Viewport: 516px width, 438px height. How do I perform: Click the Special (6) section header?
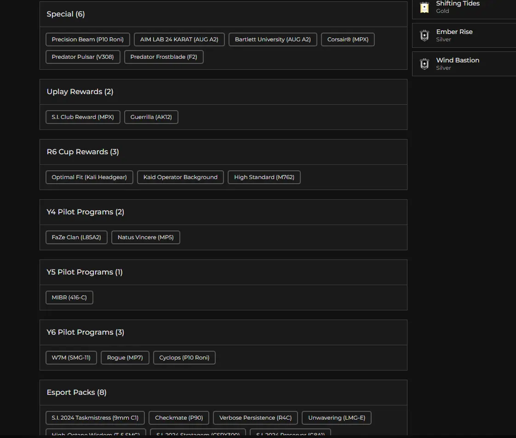tap(224, 14)
